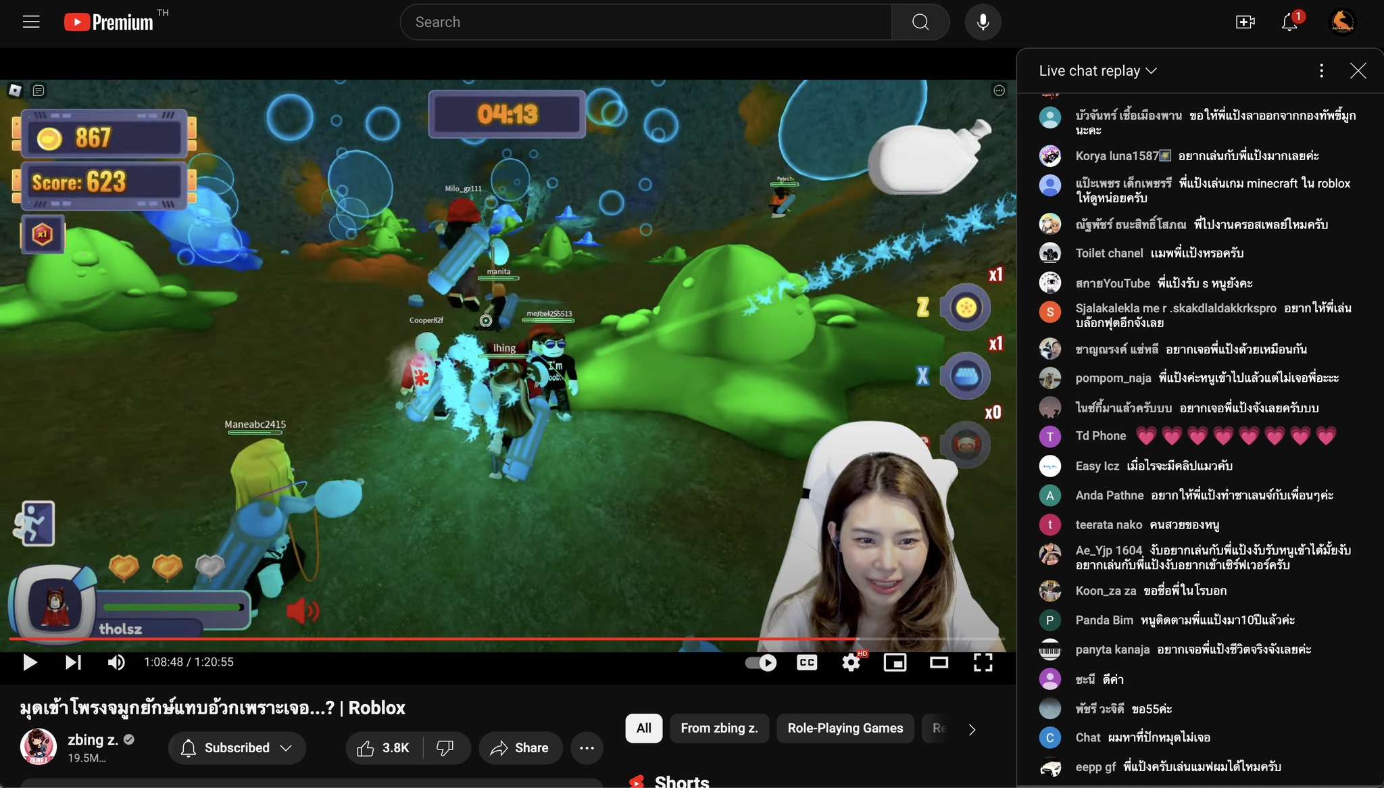Expand the Live chat replay dropdown

1097,70
